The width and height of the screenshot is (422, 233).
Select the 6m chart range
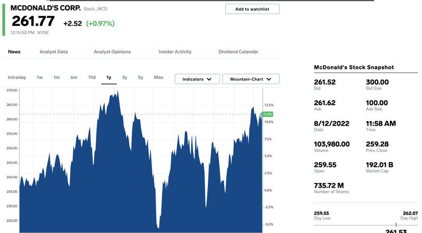pos(74,77)
